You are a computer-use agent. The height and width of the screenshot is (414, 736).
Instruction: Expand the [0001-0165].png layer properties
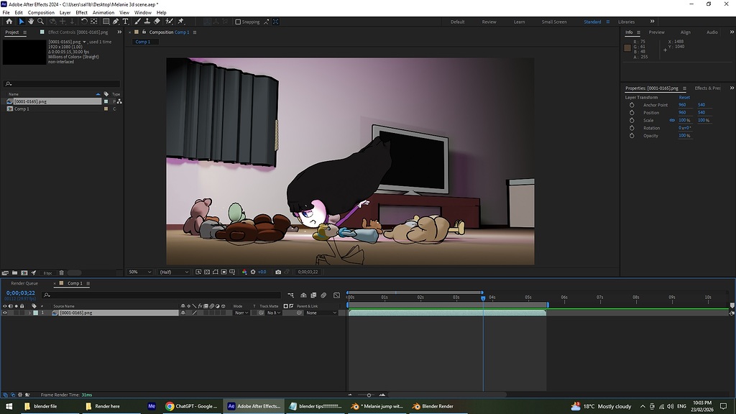click(29, 313)
